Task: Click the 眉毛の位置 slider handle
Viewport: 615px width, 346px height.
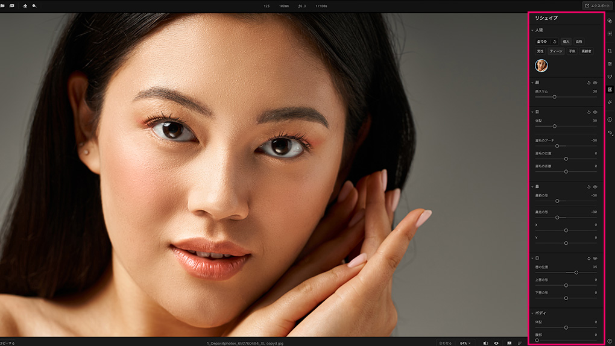Action: (566, 159)
